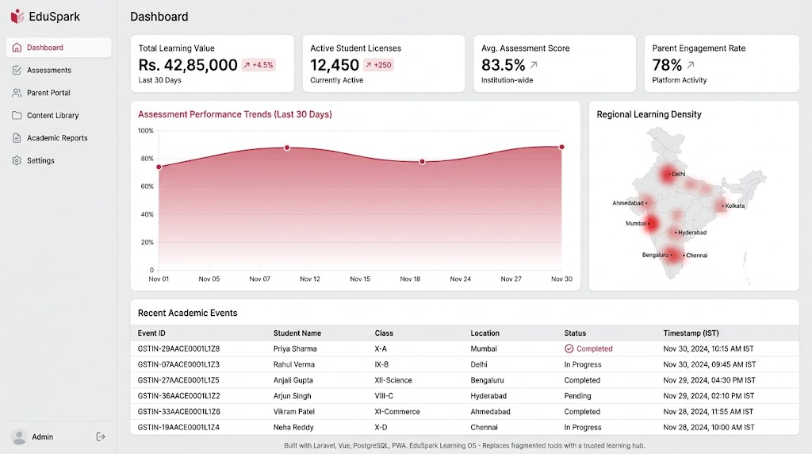Viewport: 812px width, 454px height.
Task: Click the Nov 07 peak data point
Action: [287, 148]
